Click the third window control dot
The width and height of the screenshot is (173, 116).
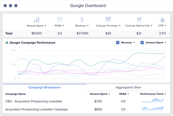[x=16, y=6]
